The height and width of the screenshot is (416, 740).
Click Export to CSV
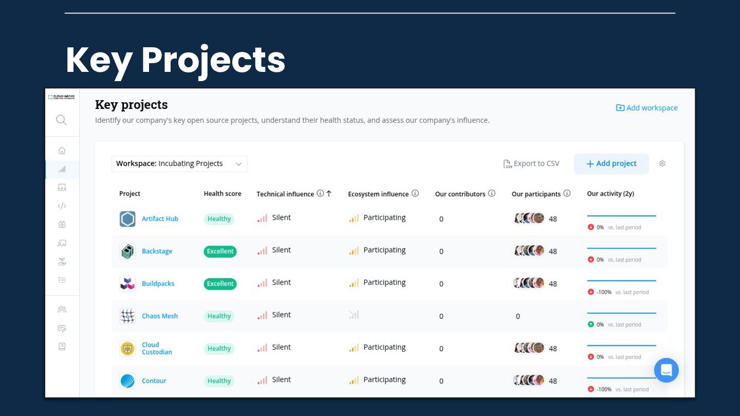[x=531, y=163]
